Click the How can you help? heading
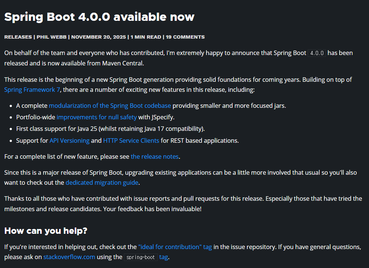The width and height of the screenshot is (369, 268). [46, 231]
